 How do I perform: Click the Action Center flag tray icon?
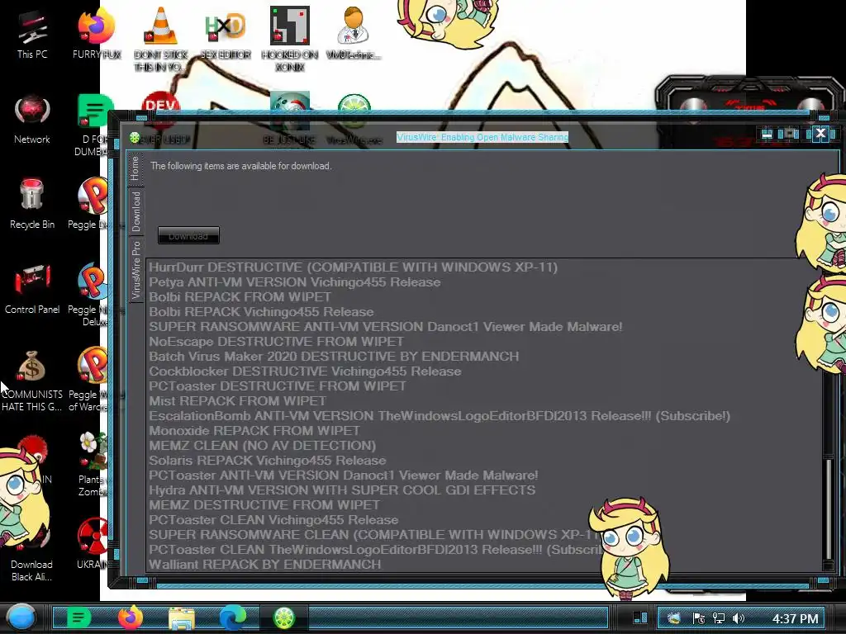coord(699,618)
